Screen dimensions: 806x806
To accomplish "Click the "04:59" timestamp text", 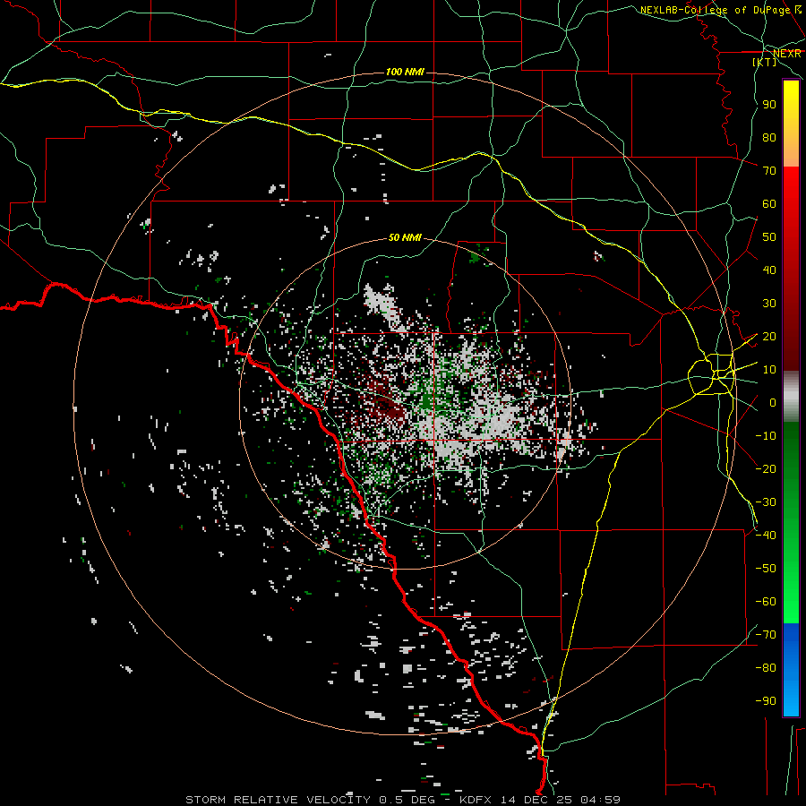I will click(600, 800).
